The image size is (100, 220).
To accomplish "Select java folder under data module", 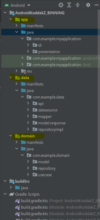I will pos(27,90).
